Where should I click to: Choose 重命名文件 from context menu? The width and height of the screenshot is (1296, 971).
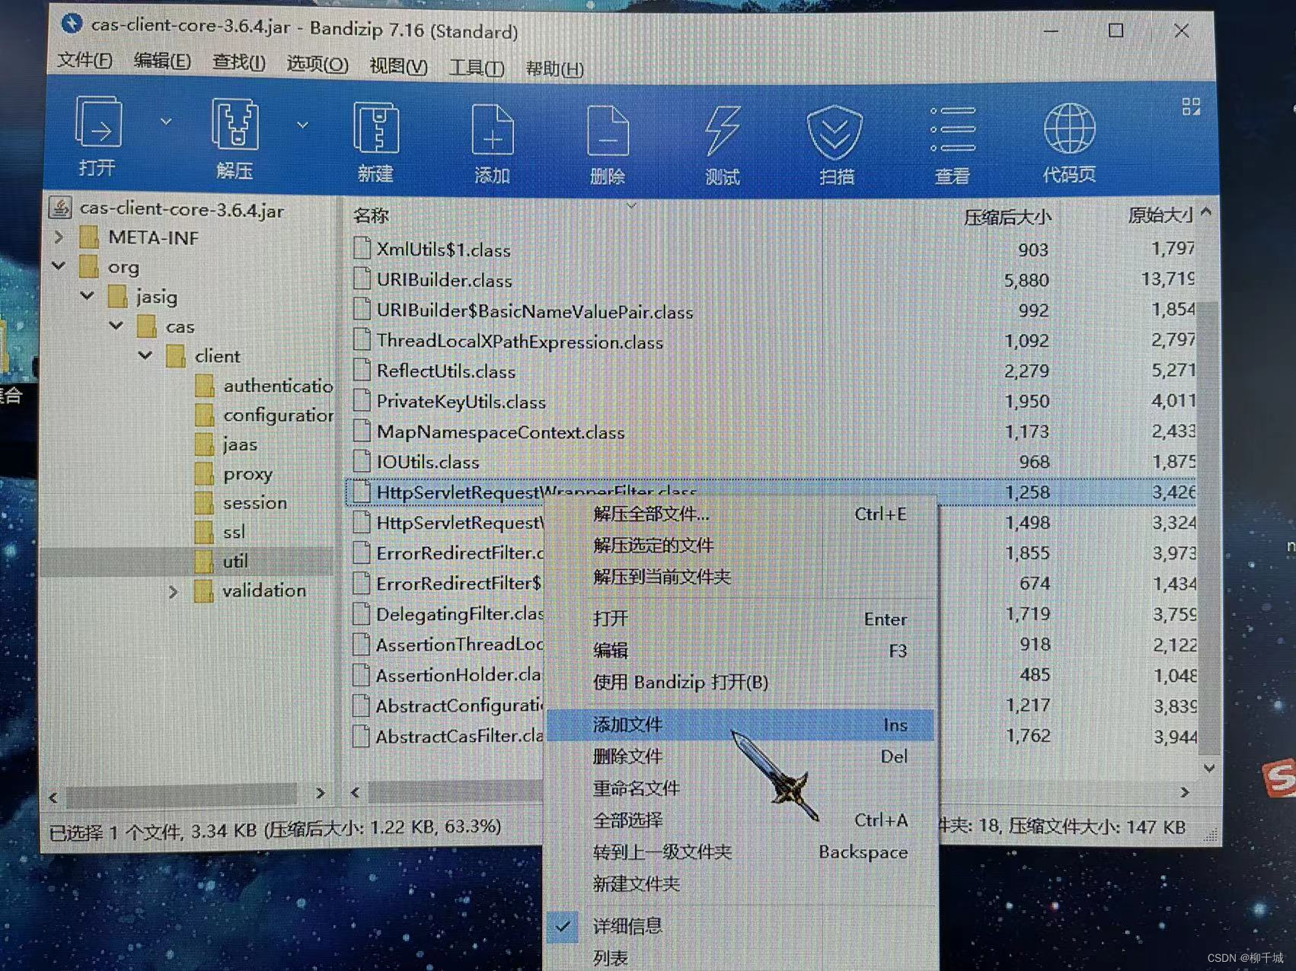[739, 788]
